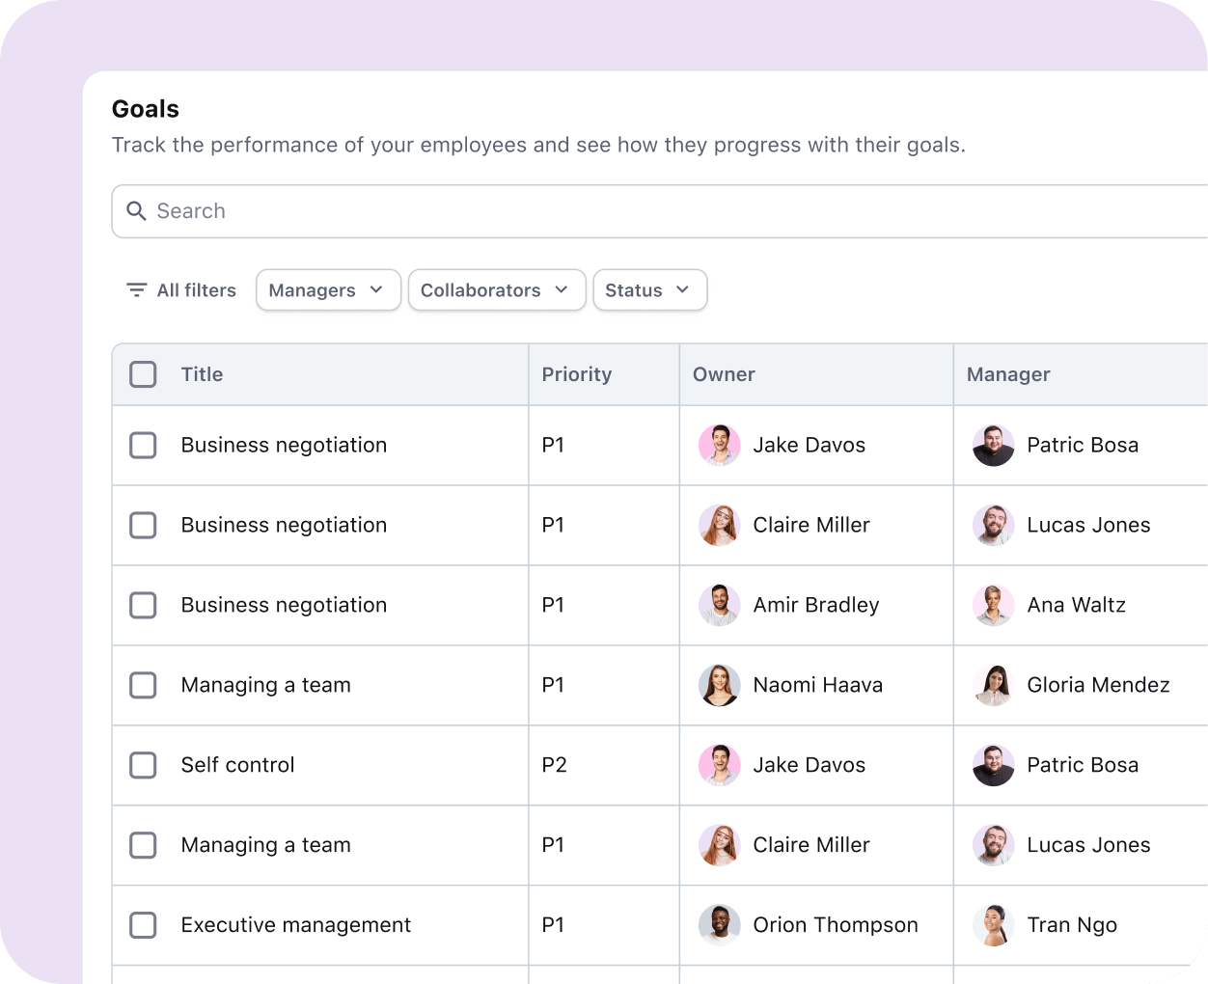Click the Search input field

coord(660,211)
